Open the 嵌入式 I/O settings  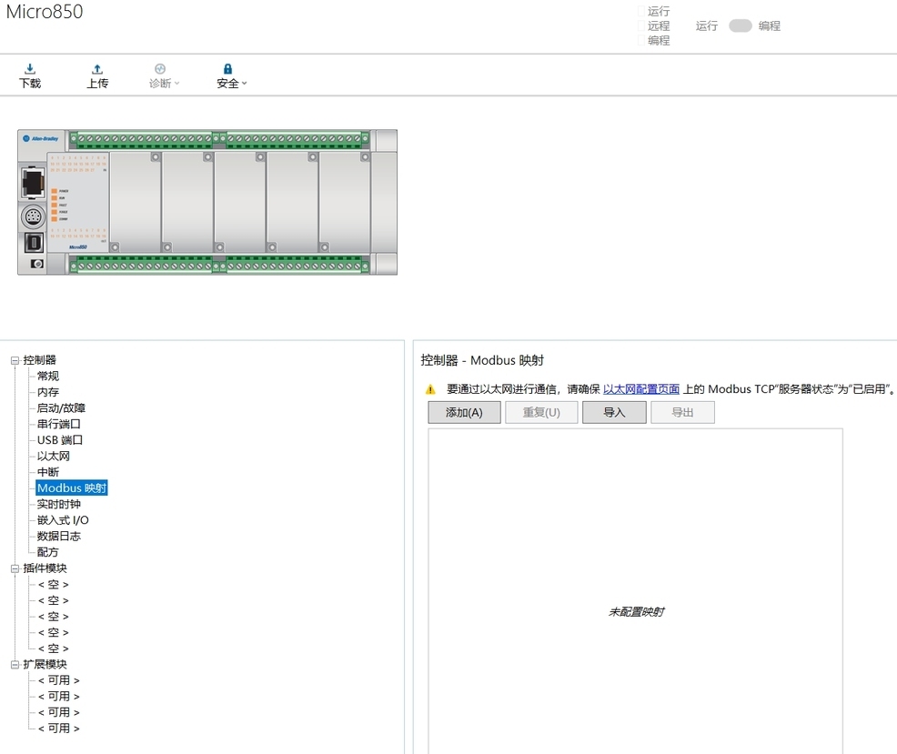63,520
